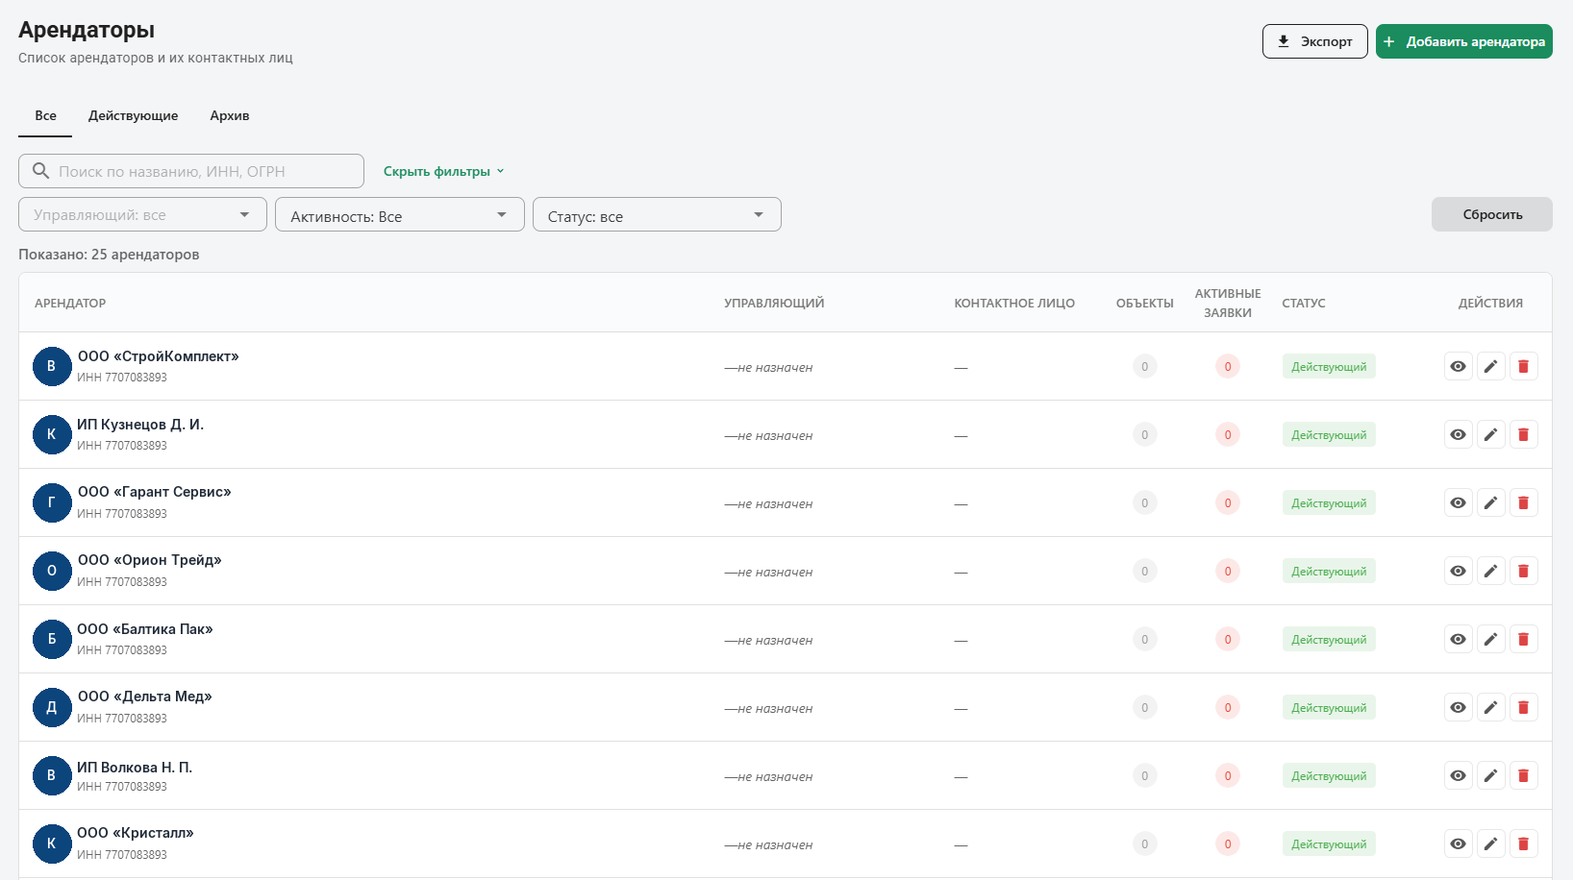Click the Арендатор column header
This screenshot has width=1573, height=880.
click(70, 303)
